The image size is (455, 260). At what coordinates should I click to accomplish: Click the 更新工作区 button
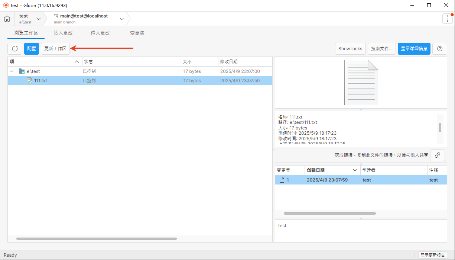click(55, 49)
